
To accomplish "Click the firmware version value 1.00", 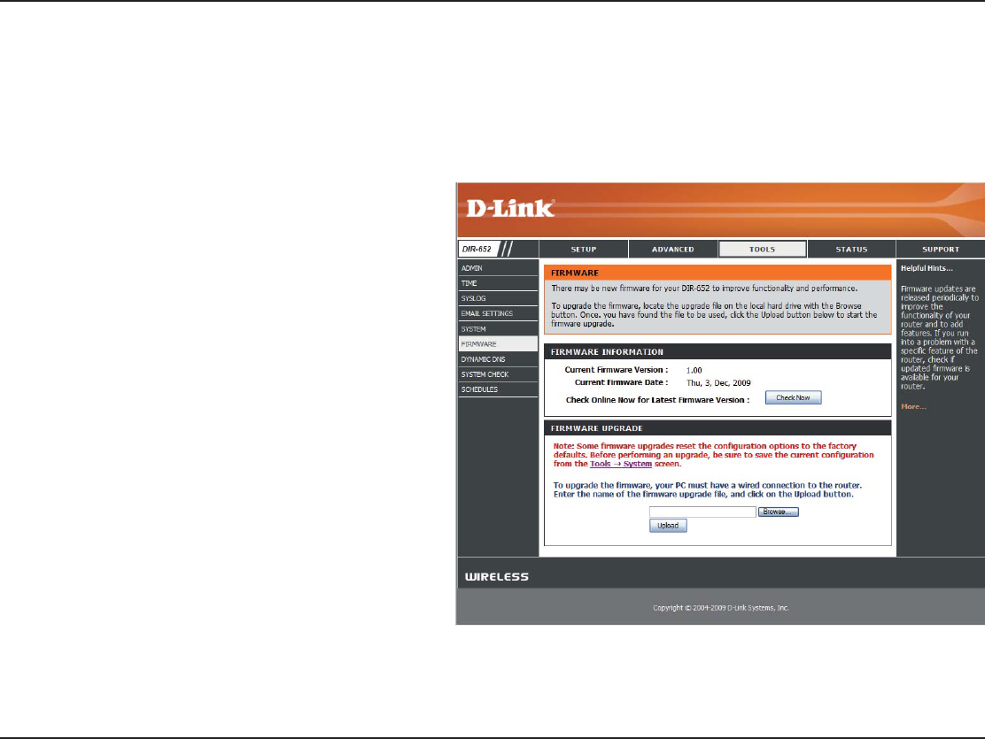I will 694,371.
